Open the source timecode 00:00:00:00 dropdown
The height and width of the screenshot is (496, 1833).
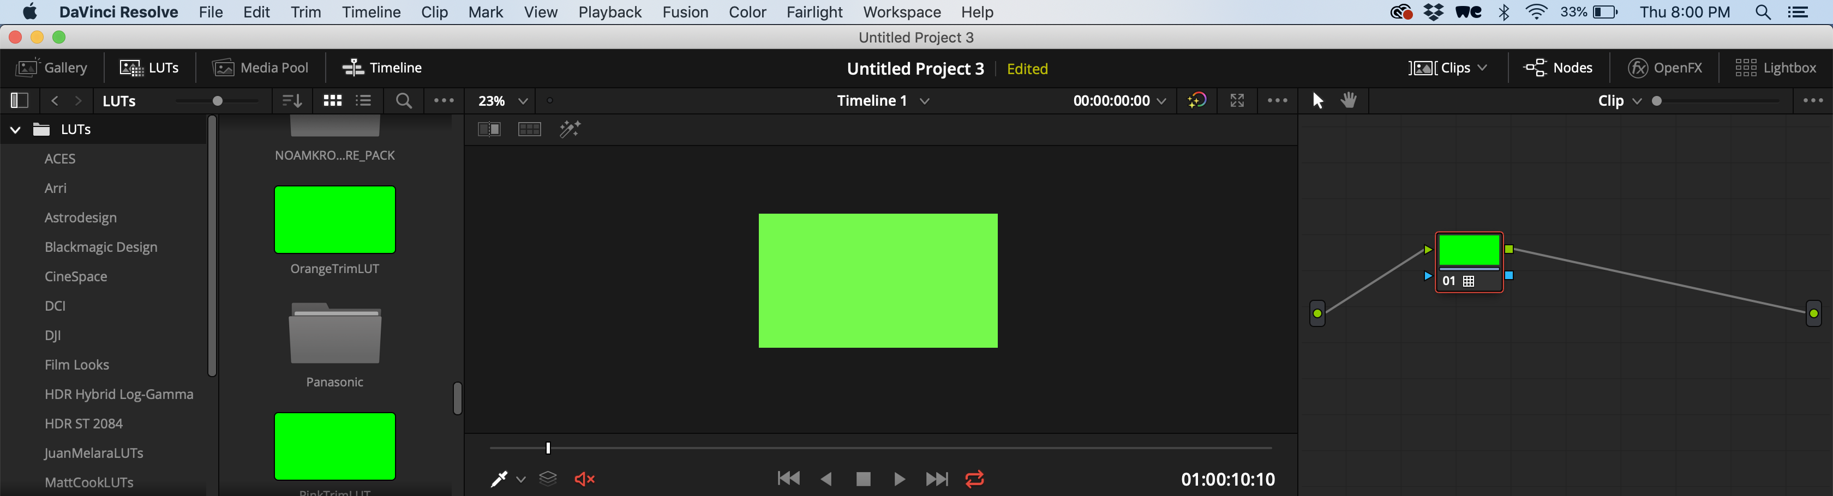pos(1120,101)
